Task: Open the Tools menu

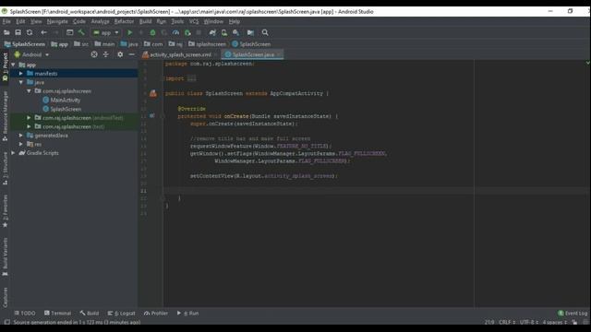Action: tap(177, 21)
